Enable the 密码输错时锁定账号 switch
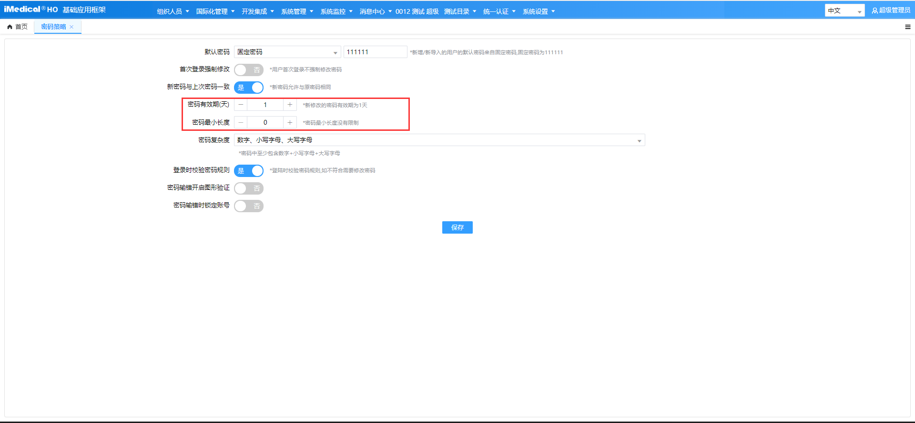This screenshot has height=423, width=915. coord(248,206)
